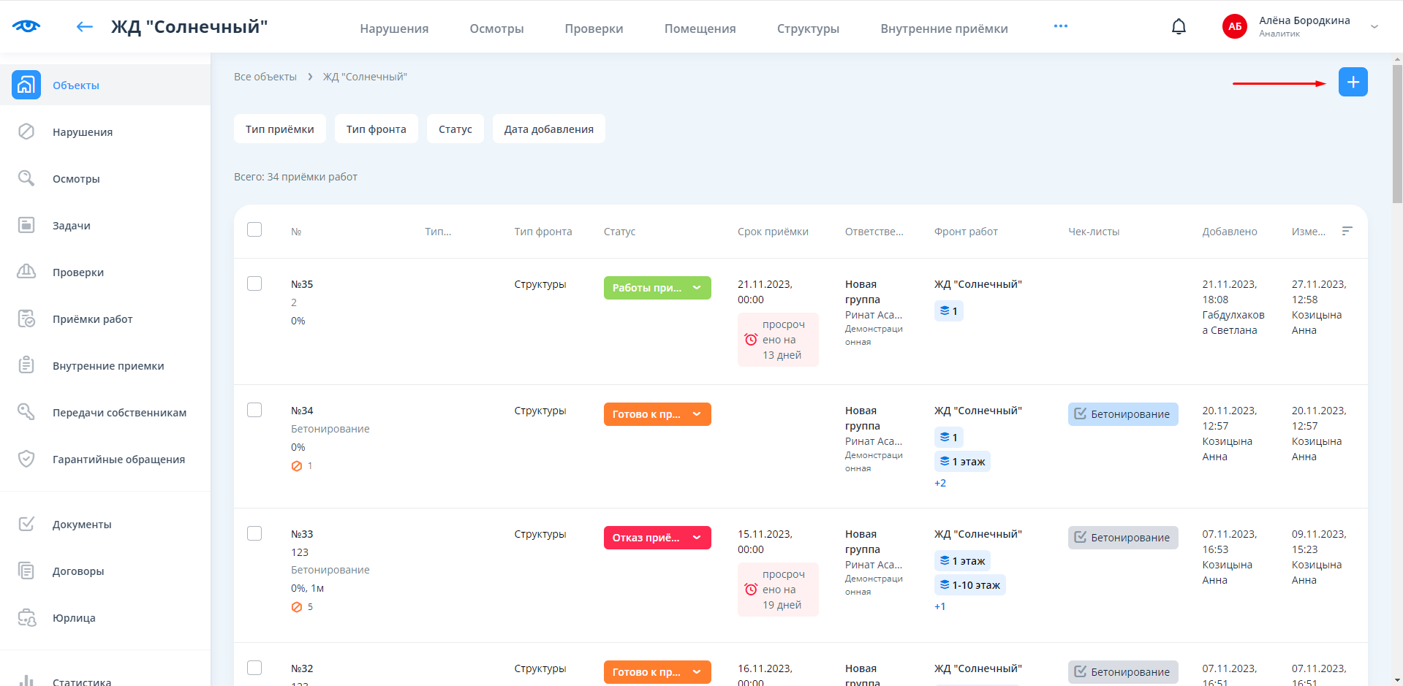Expand the Тип приёмки filter
The height and width of the screenshot is (686, 1403).
coord(279,129)
